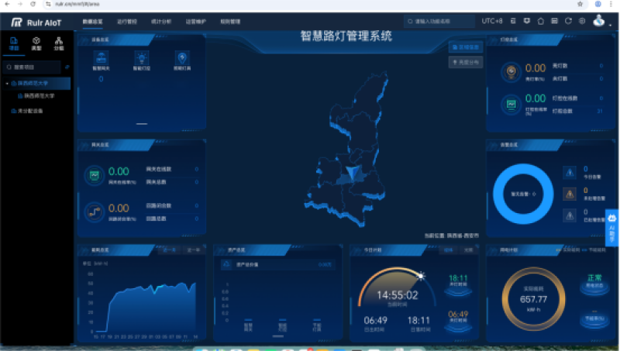620x351 pixels.
Task: Switch the sidebar to the 类型 (type) view
Action: (36, 43)
